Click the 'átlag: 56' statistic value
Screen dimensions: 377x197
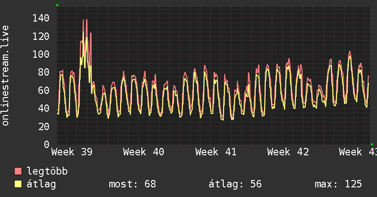pyautogui.click(x=235, y=184)
